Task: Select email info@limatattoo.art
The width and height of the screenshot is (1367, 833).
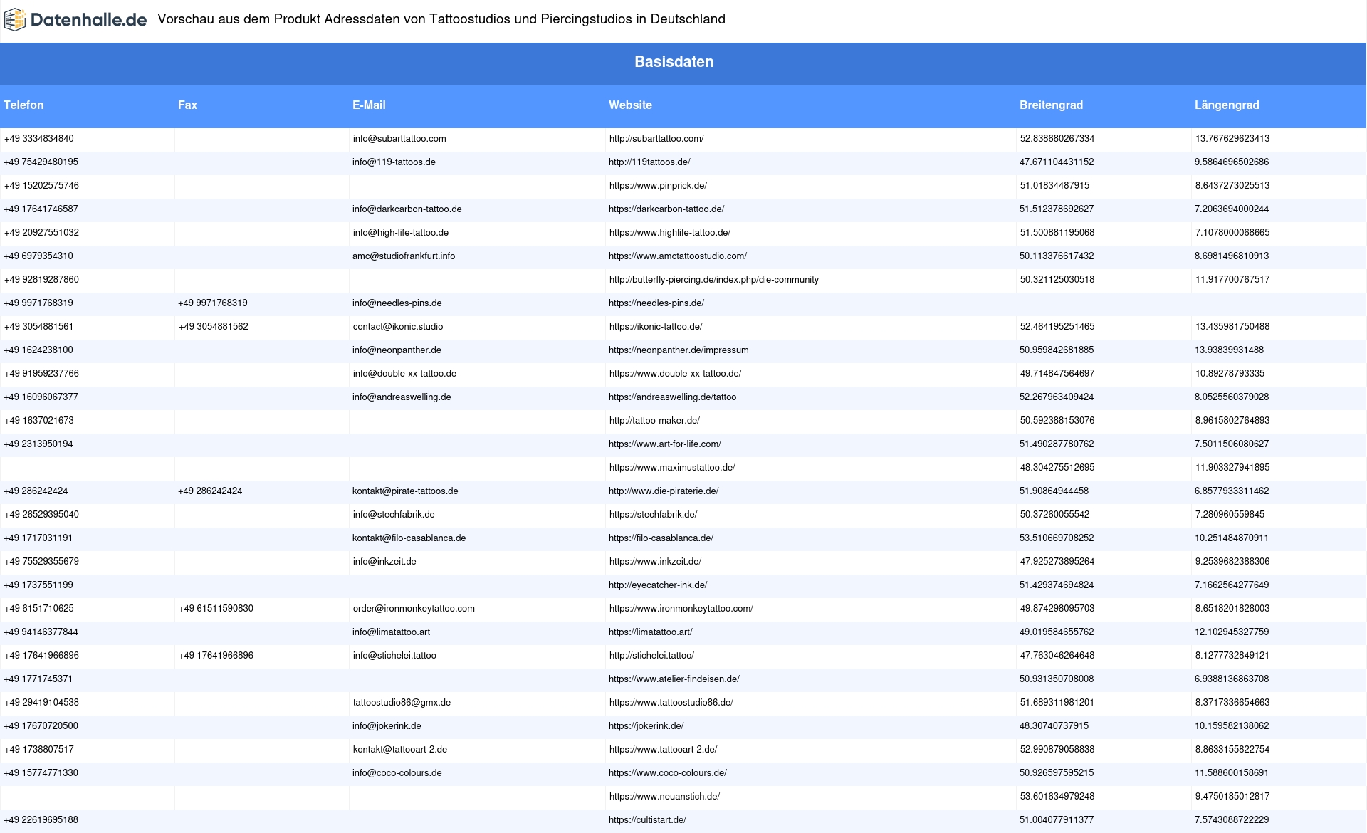Action: pos(391,632)
